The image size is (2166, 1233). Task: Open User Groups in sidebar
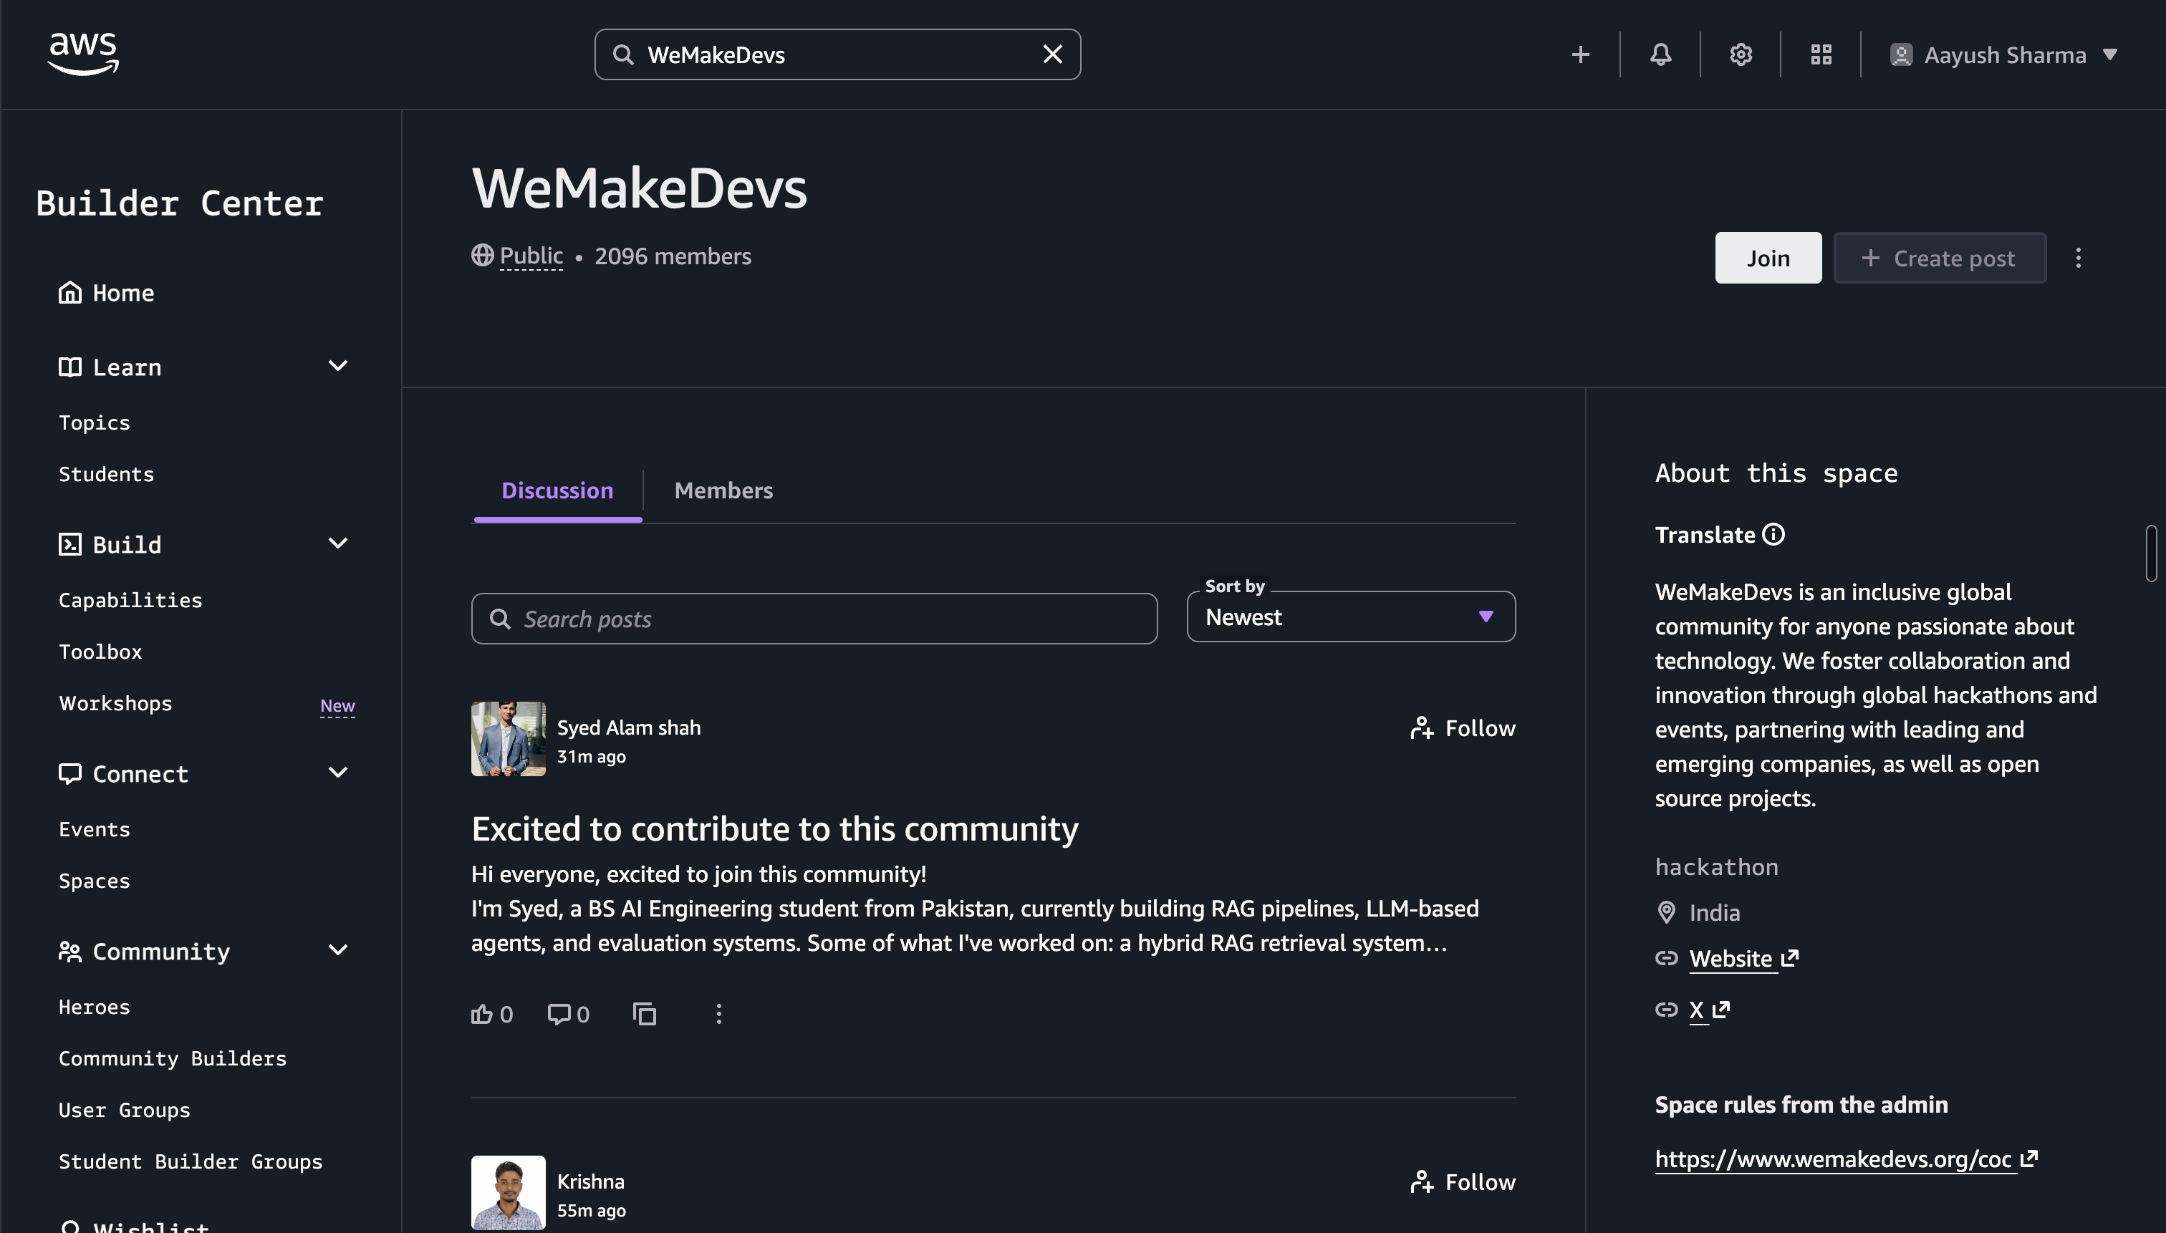125,1111
